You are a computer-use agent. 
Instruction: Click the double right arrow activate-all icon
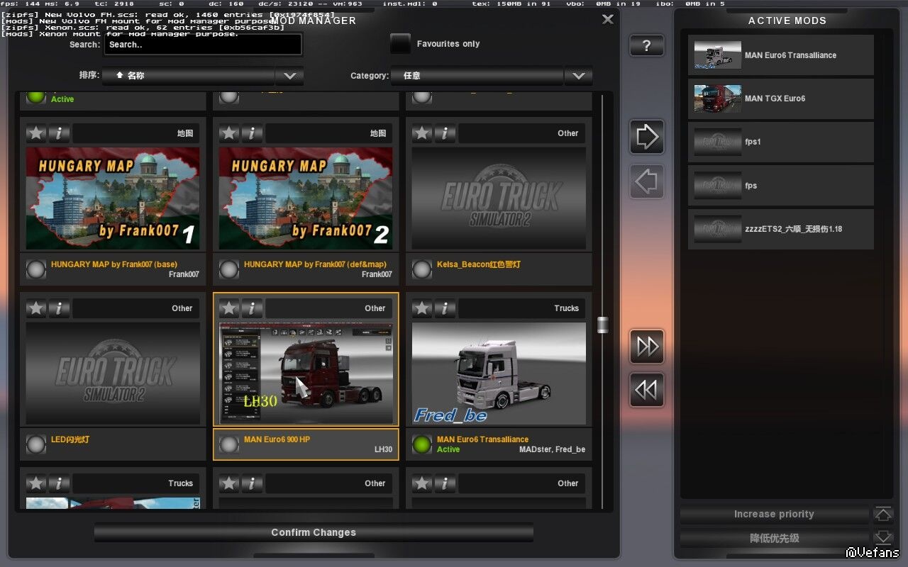646,347
